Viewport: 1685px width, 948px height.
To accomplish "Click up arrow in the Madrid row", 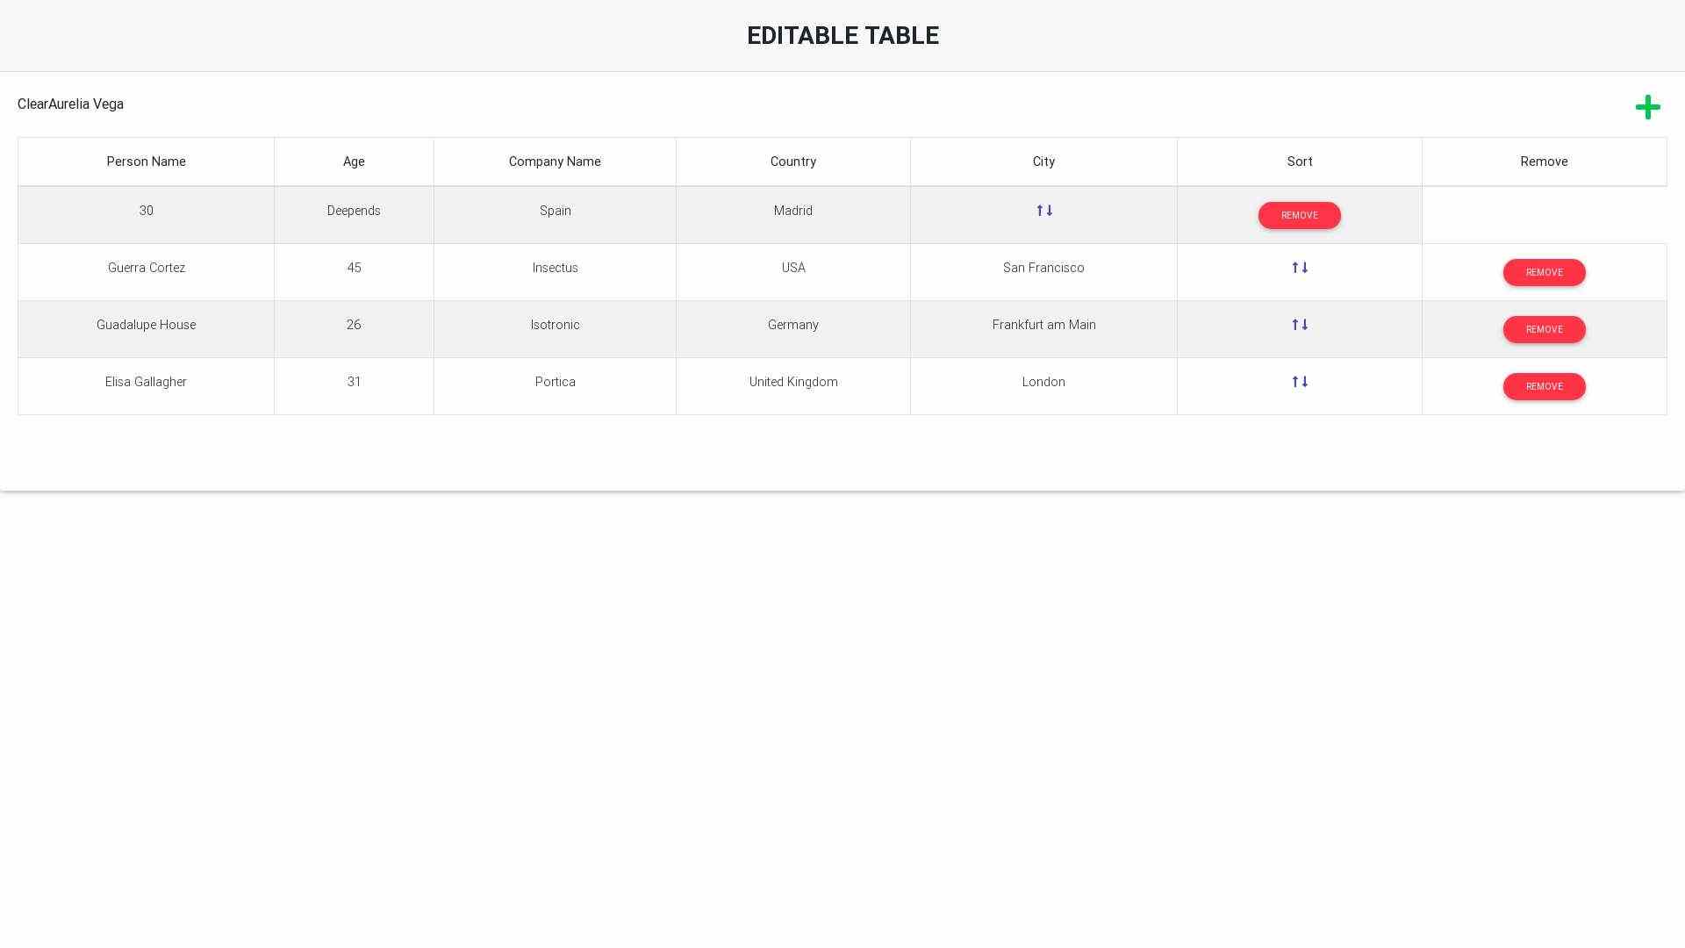I will 1039,211.
